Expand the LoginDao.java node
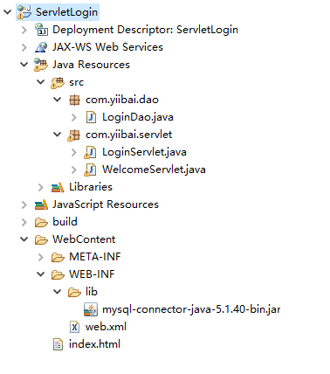This screenshot has height=374, width=330. (x=74, y=117)
